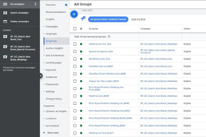
Task: Click the Non-Brand_Weddings campaign icon in sidebar
Action: [x=5, y=57]
